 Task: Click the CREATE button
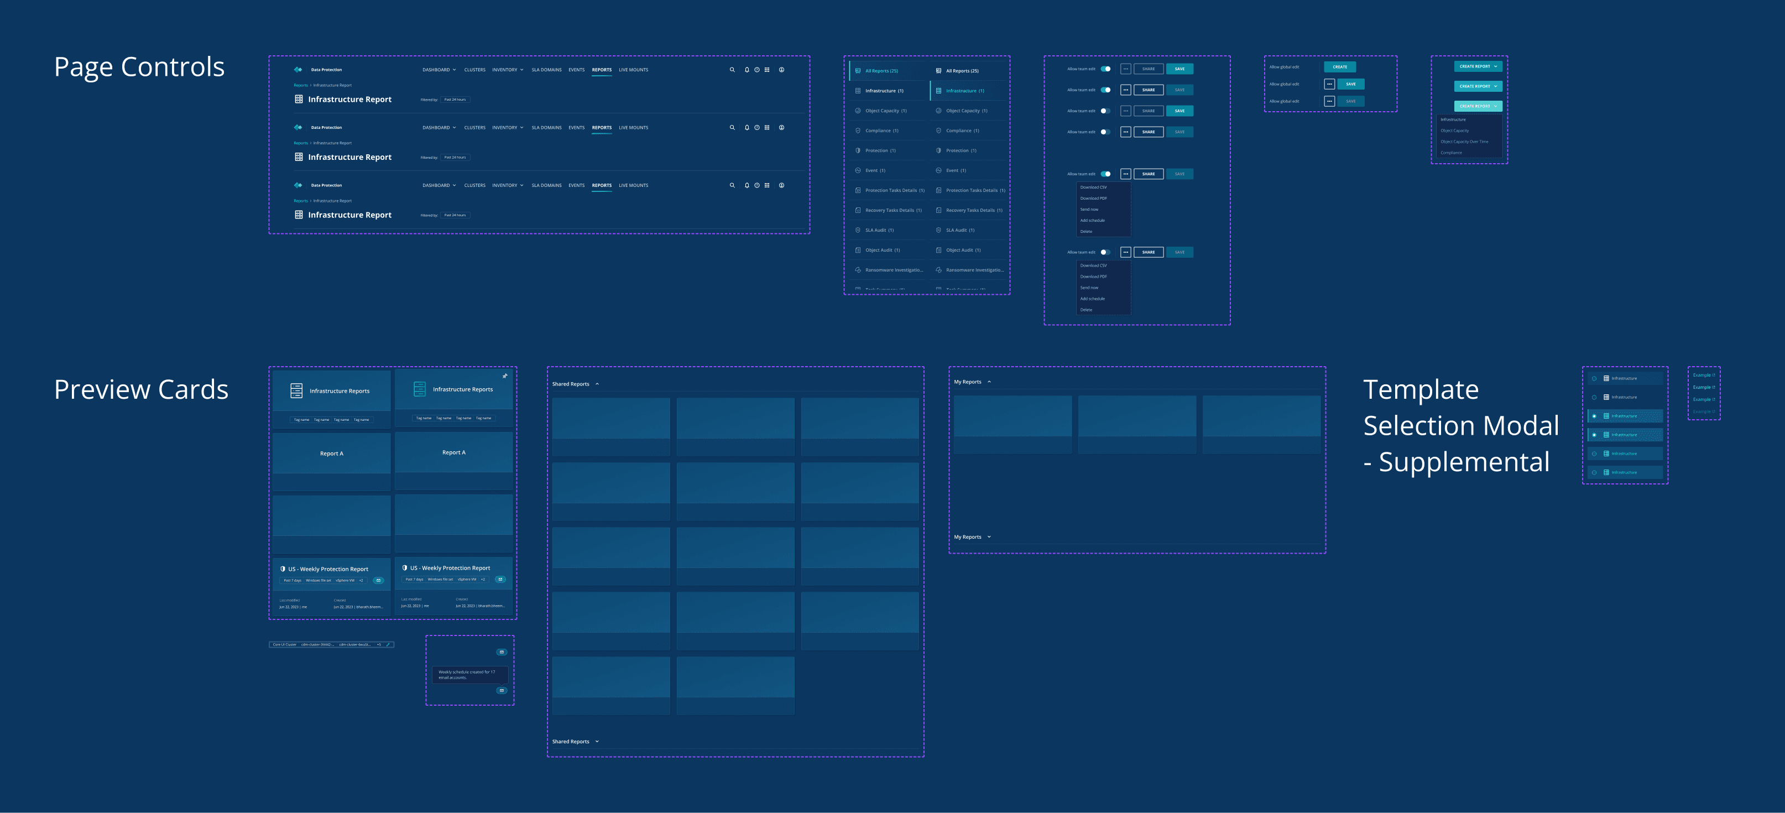(x=1340, y=67)
